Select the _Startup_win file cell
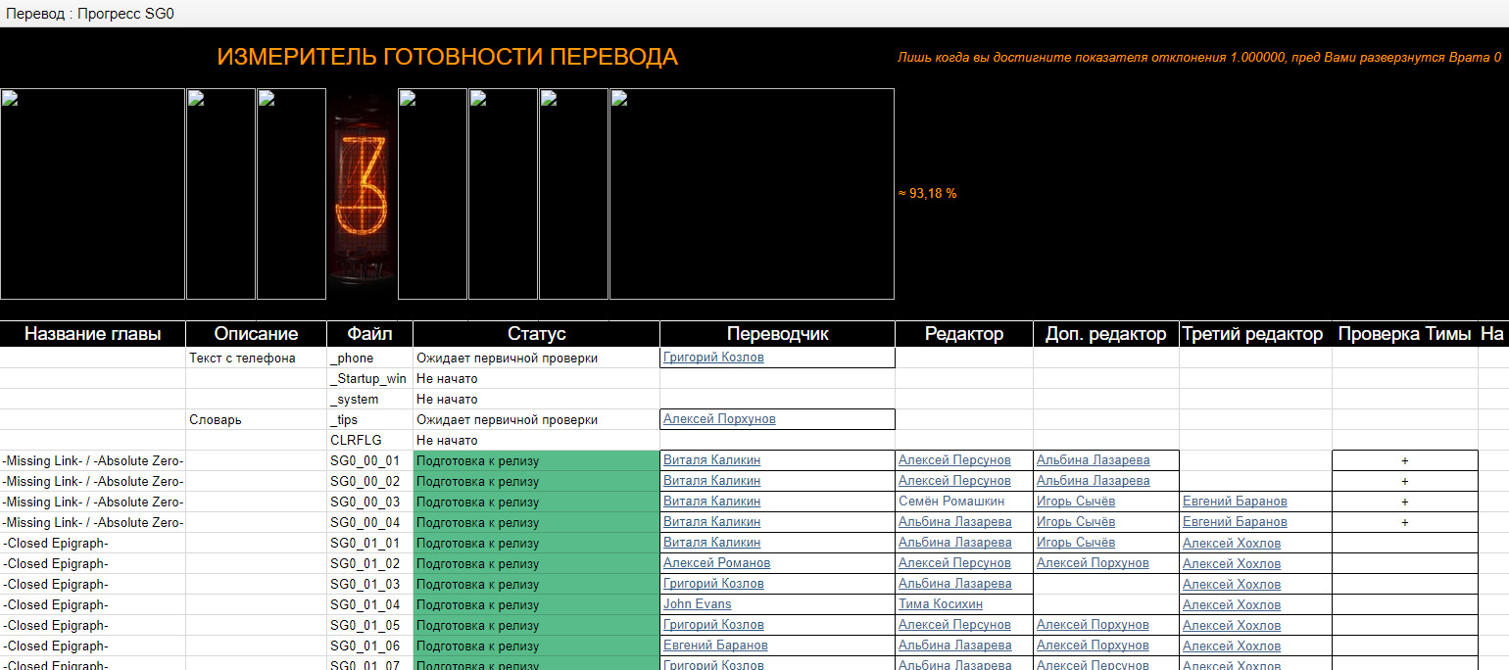1509x670 pixels. [x=368, y=378]
